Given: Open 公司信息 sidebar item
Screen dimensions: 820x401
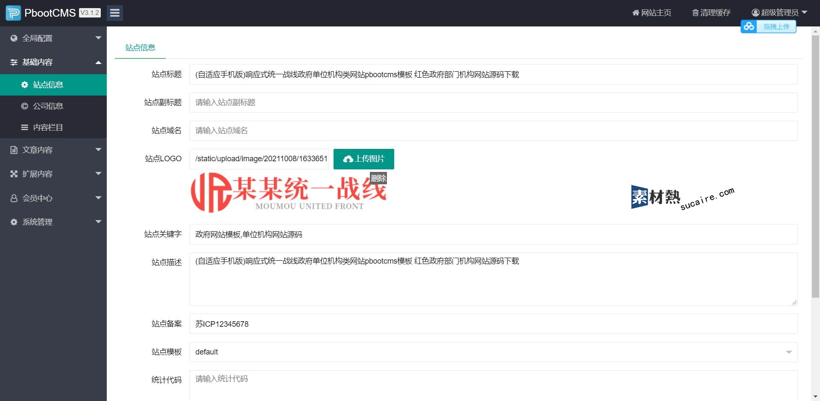Looking at the screenshot, I should 48,106.
